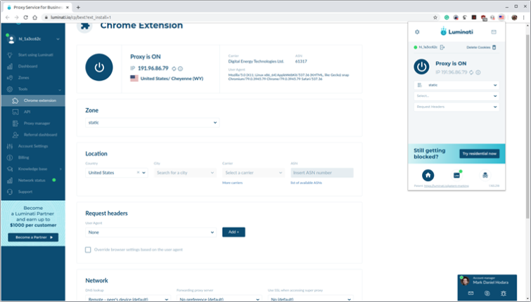Image resolution: width=531 pixels, height=302 pixels.
Task: Check Override browser settings checkbox
Action: 88,249
